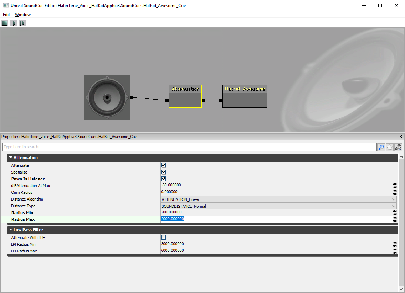Open the Distance Algorithm dropdown
Viewport: 405px width, 293px height.
click(x=278, y=199)
